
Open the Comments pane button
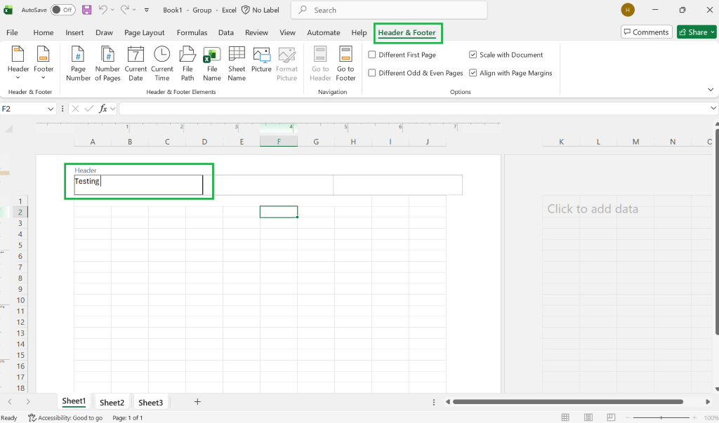647,32
